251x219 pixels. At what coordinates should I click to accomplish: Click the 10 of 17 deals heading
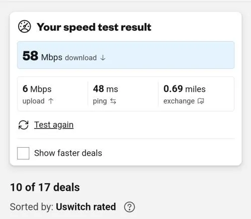click(45, 187)
